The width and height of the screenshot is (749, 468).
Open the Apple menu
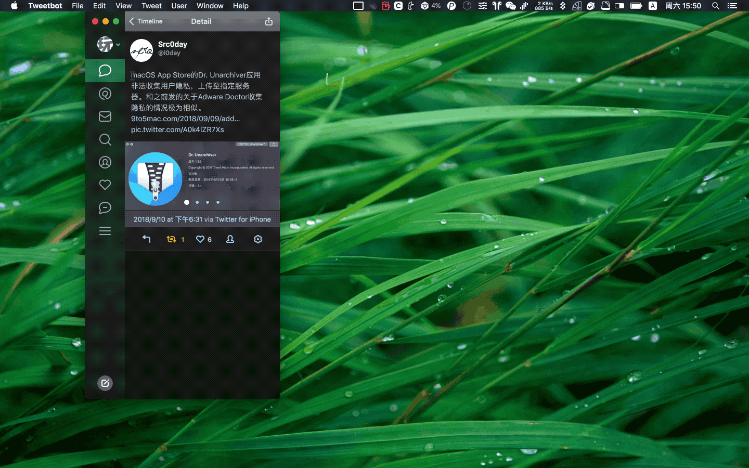pos(14,6)
